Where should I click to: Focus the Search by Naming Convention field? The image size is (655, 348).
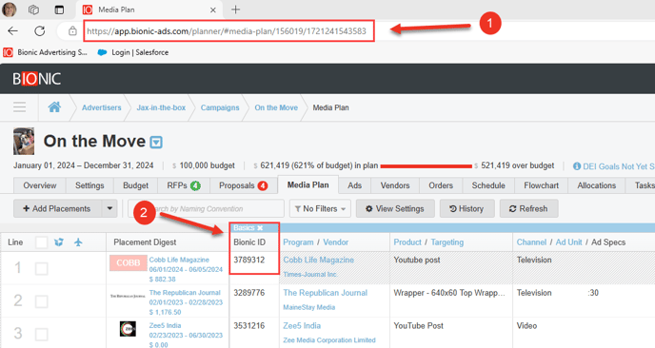coord(206,208)
